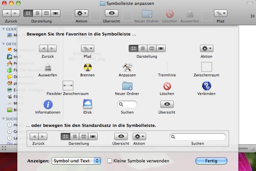Click the Aktion gear in the default set
The width and height of the screenshot is (256, 171).
point(139,137)
